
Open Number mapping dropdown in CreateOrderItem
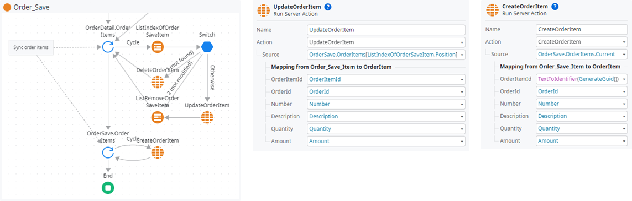tap(582, 104)
